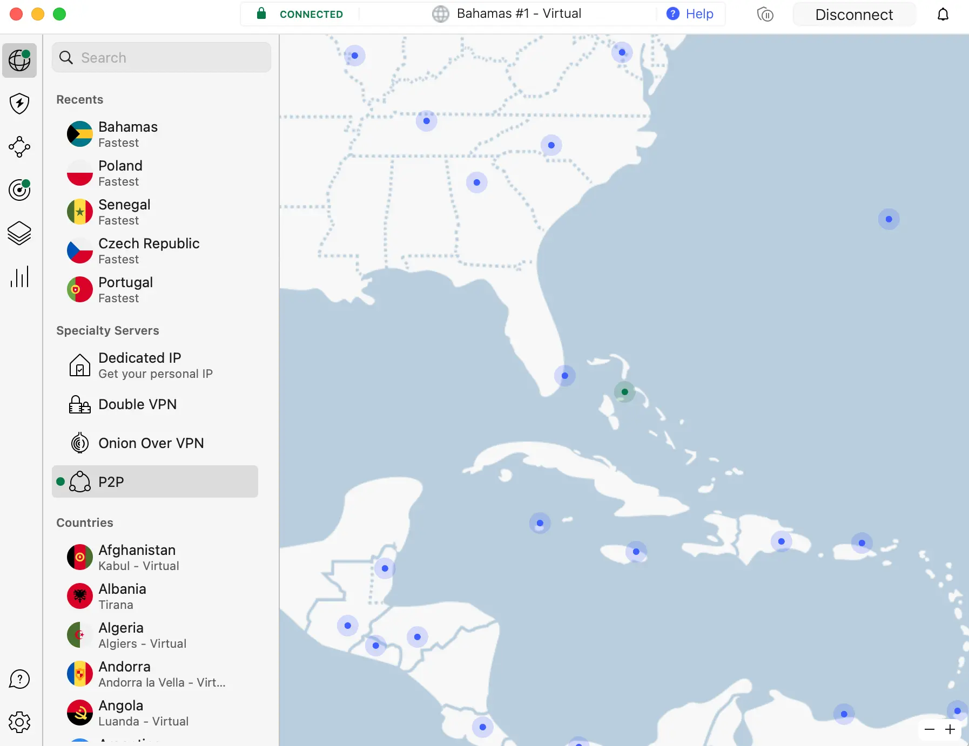The image size is (969, 746).
Task: Open the help chat bubble icon
Action: tap(19, 679)
